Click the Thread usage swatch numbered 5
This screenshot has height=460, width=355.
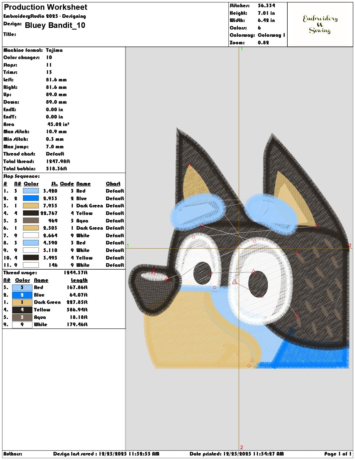click(22, 317)
